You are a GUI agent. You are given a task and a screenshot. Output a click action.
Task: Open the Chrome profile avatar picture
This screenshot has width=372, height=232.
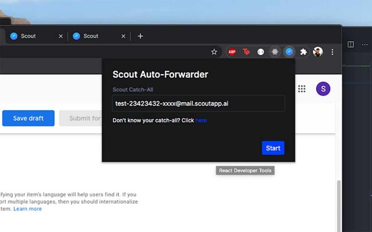click(x=318, y=52)
